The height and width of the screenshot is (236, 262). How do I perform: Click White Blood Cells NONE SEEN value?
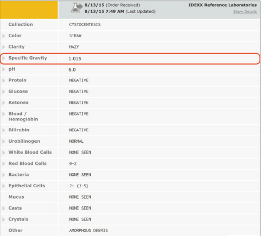click(80, 153)
